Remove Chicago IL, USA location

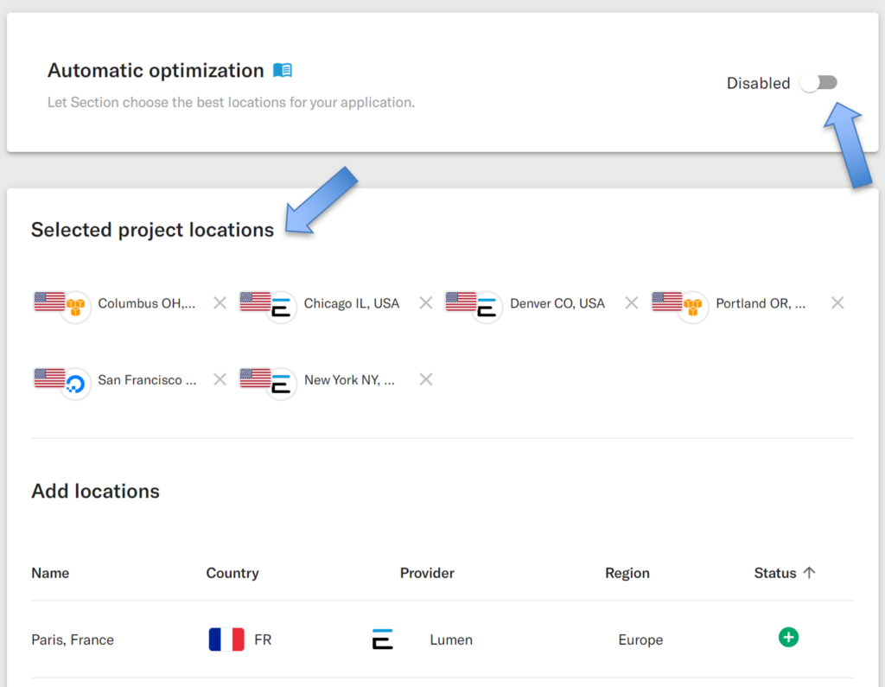point(426,303)
